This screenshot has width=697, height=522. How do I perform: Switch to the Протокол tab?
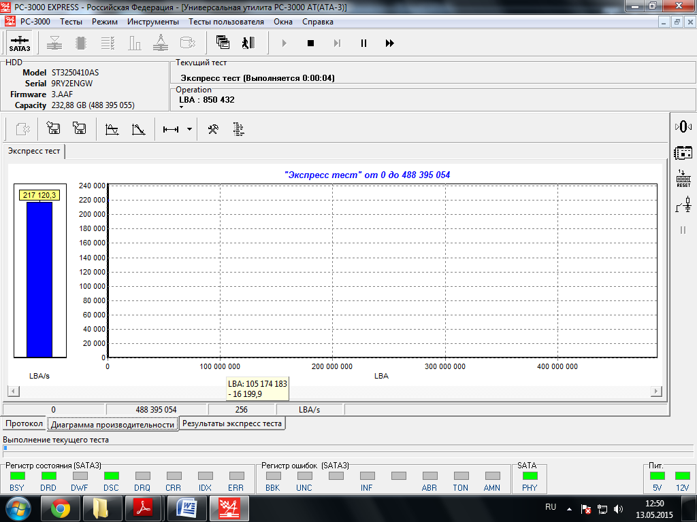24,423
